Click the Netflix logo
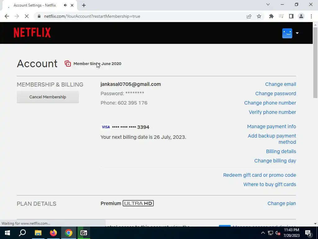Viewport: 318px width, 239px height. click(x=32, y=33)
